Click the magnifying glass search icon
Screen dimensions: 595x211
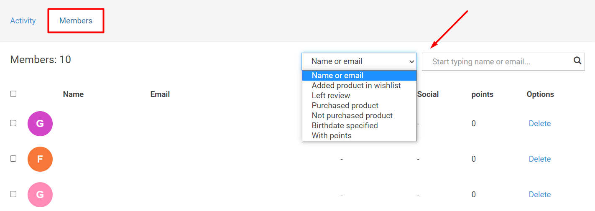click(x=577, y=61)
